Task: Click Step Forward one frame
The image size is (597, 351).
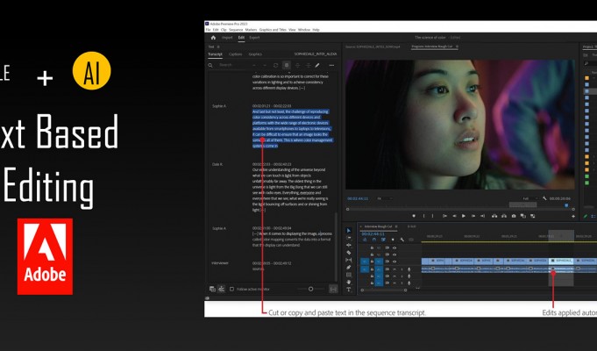Action: click(473, 216)
